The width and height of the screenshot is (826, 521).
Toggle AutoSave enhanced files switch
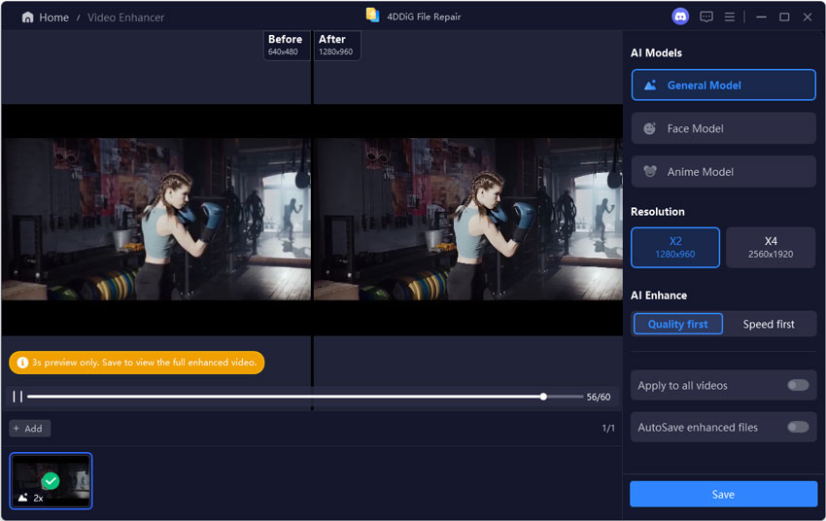point(798,427)
